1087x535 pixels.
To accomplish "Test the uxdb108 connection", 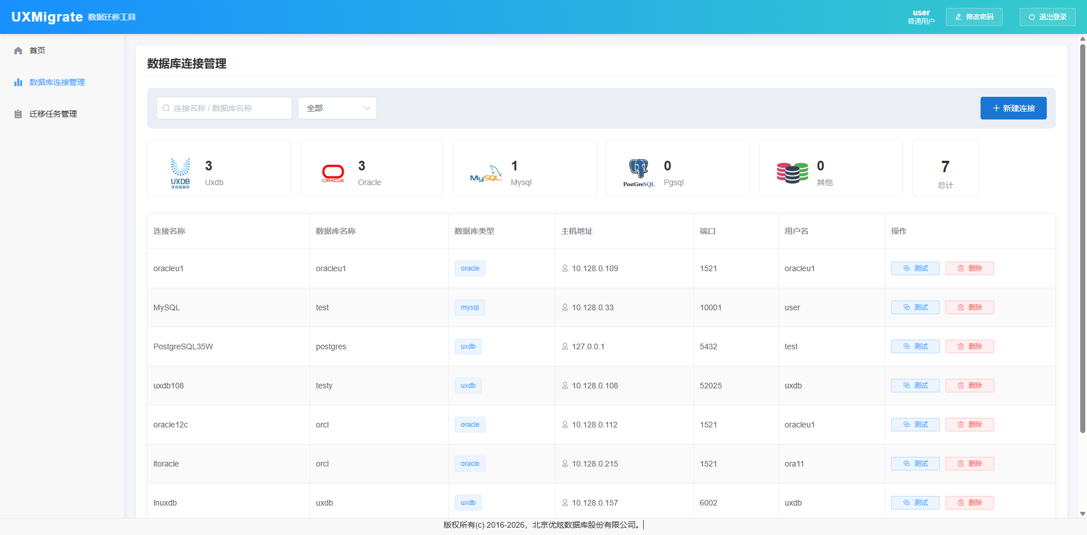I will point(915,386).
